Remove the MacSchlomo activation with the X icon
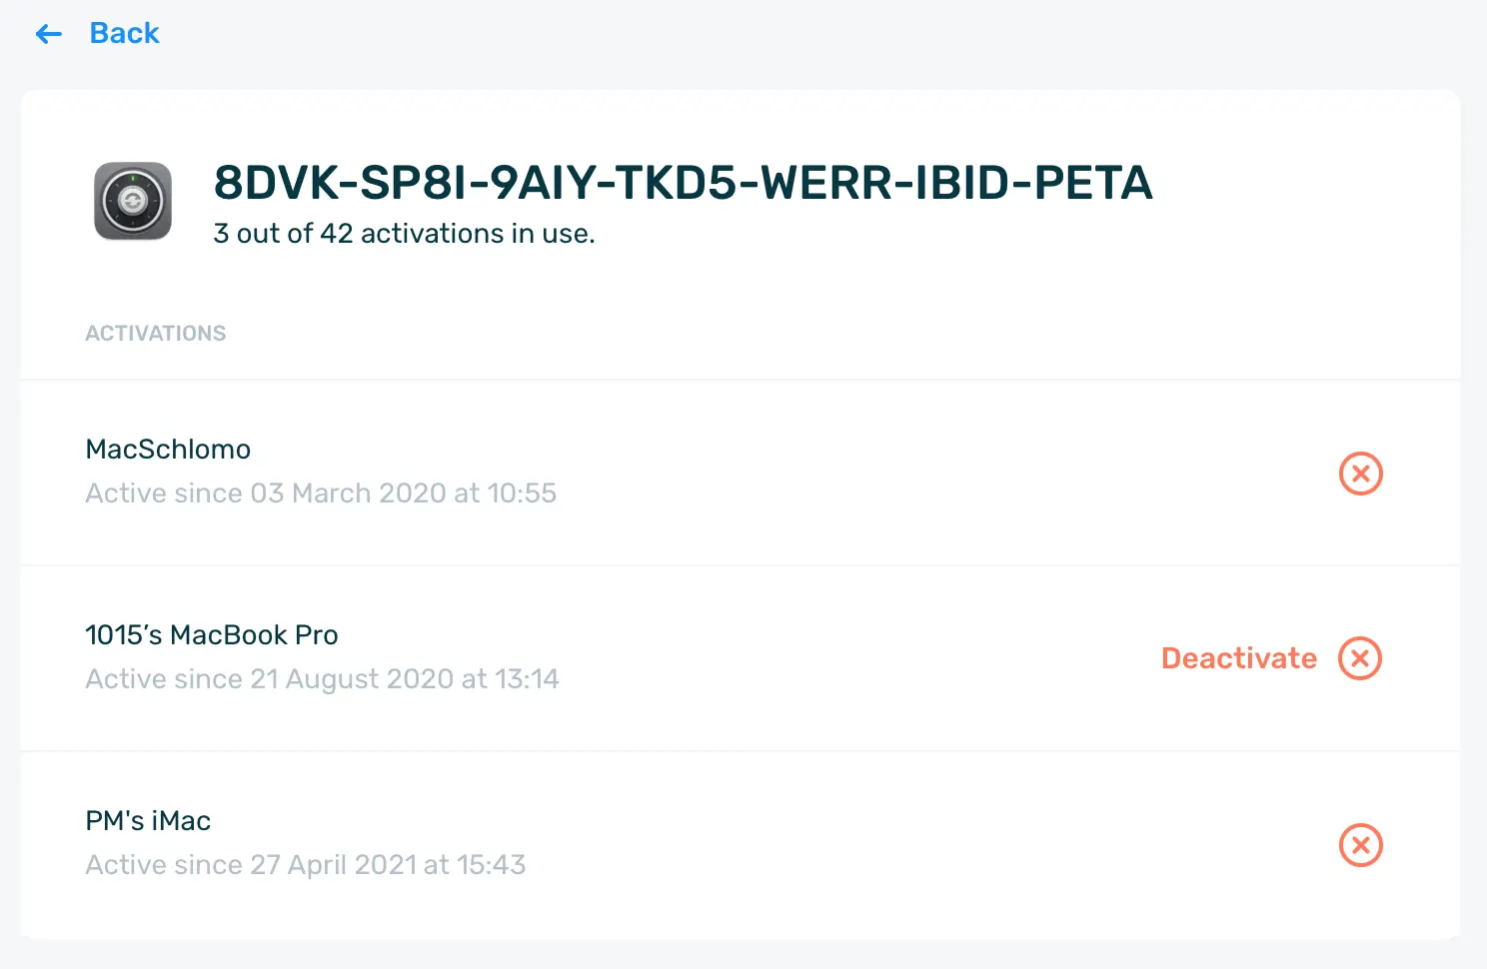The image size is (1487, 969). click(x=1360, y=473)
